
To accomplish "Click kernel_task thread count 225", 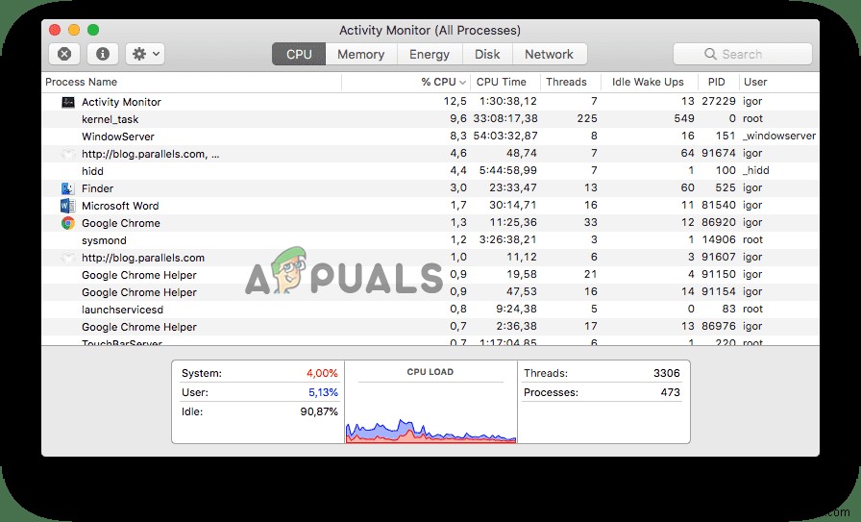I will point(587,119).
